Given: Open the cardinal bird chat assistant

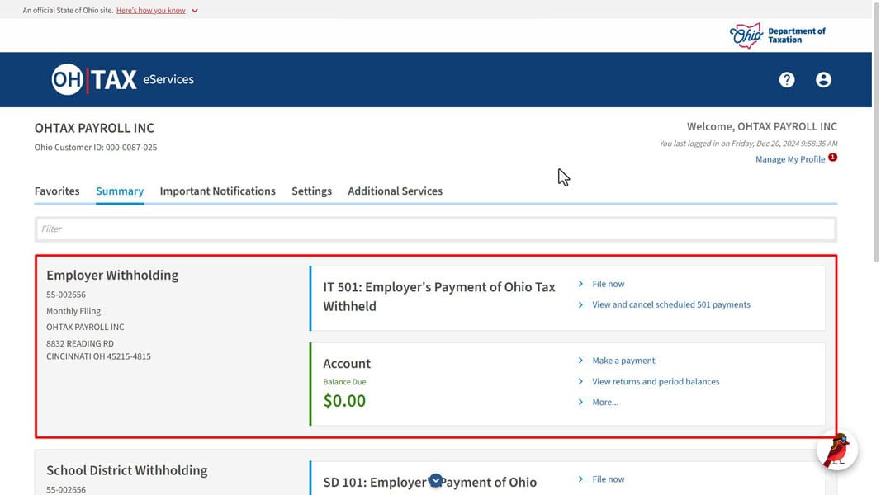Looking at the screenshot, I should click(837, 451).
